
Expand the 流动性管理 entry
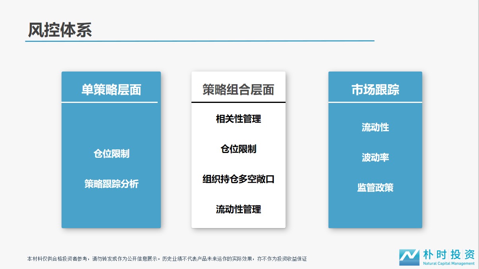[x=238, y=209]
